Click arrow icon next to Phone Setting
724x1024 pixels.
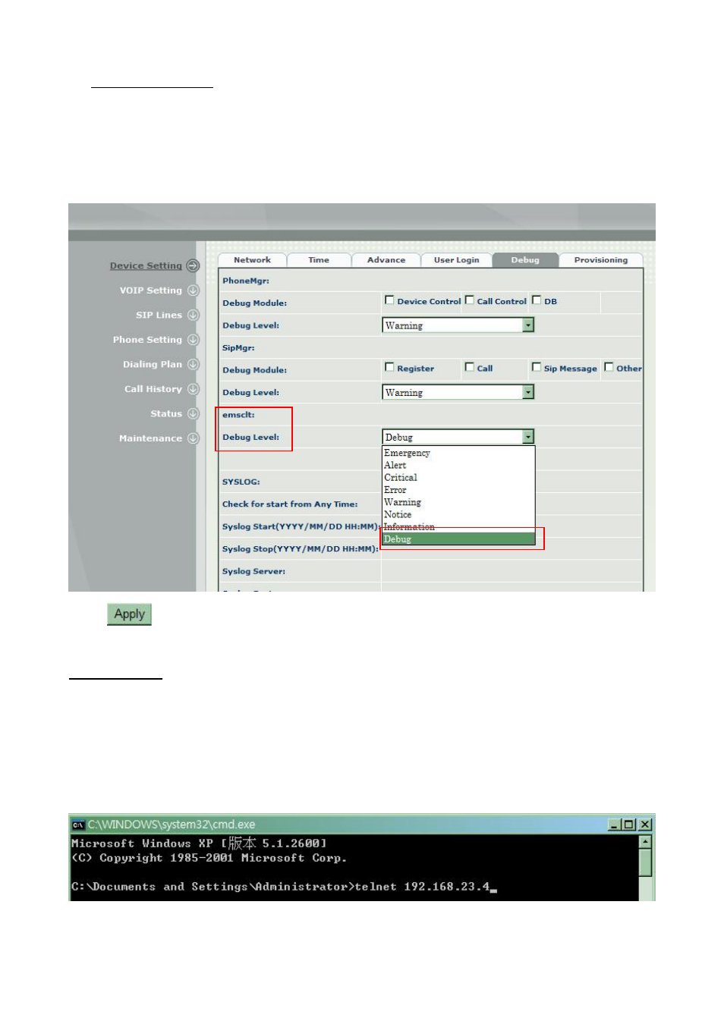pyautogui.click(x=193, y=340)
